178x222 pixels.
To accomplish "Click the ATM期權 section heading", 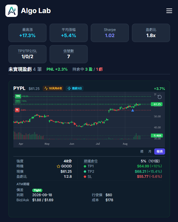I will click(23, 184).
